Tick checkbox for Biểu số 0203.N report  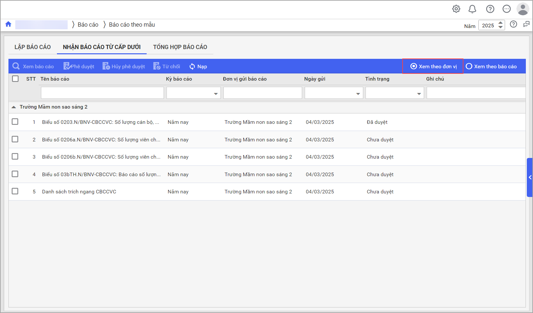point(15,122)
